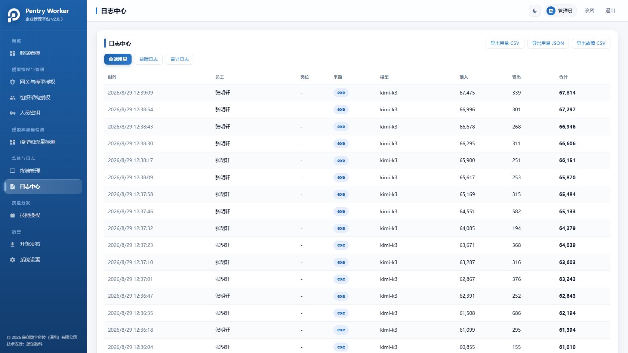
Task: Click the timestamp 2026/8/29 12:37:10
Action: coord(130,262)
